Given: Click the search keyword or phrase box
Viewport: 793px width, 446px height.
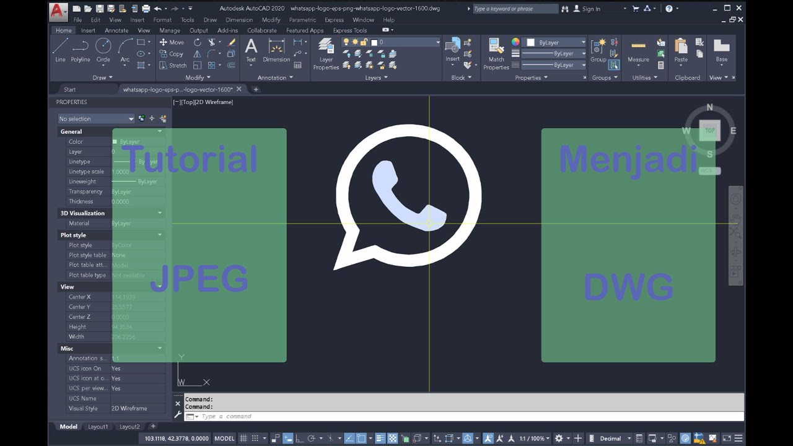Looking at the screenshot, I should (x=515, y=9).
